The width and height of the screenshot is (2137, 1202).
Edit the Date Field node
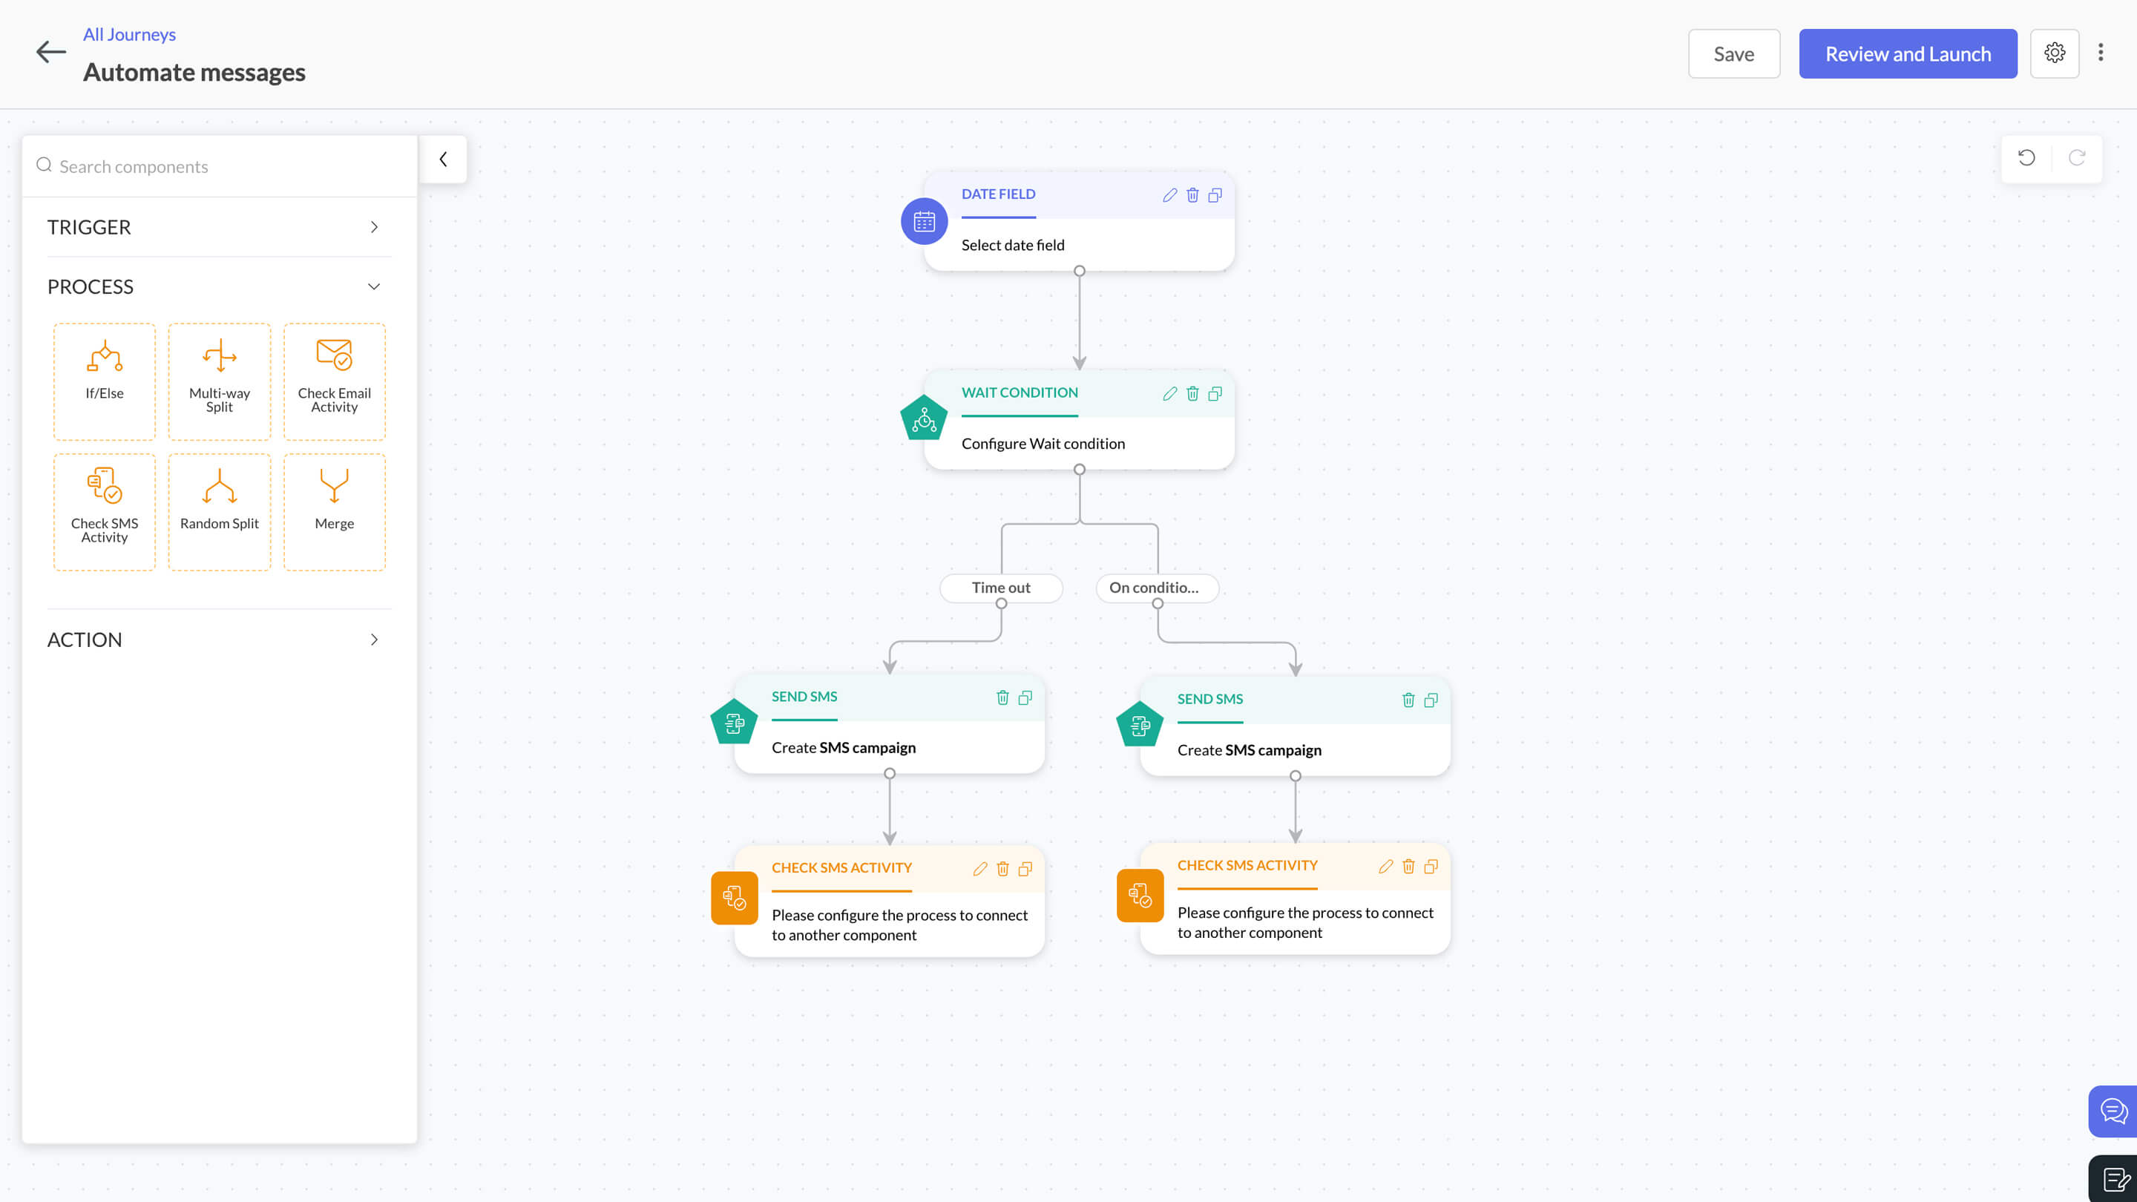pyautogui.click(x=1169, y=196)
